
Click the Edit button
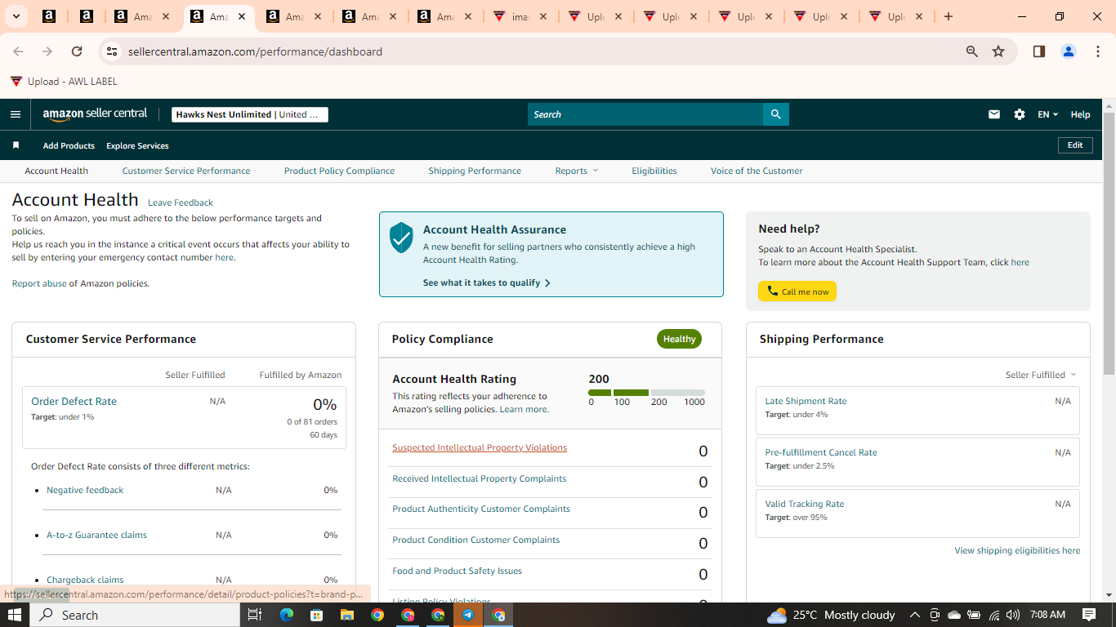[1075, 145]
